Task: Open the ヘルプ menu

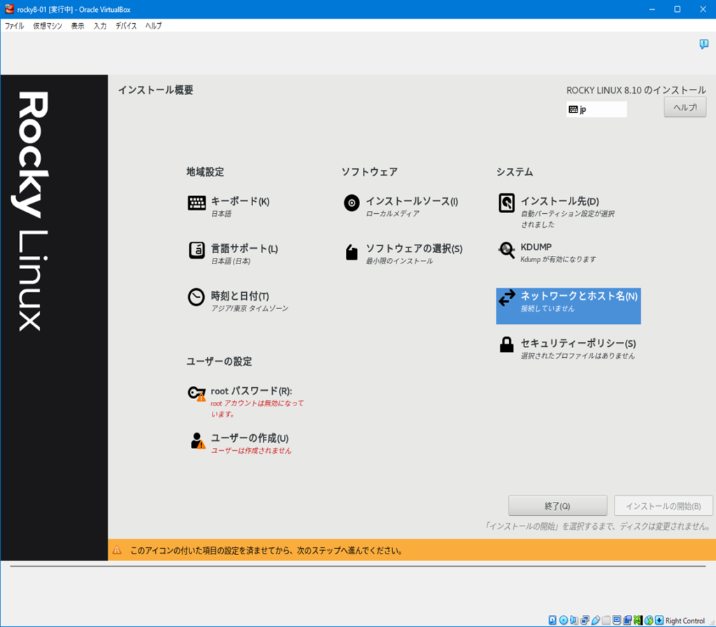Action: 153,26
